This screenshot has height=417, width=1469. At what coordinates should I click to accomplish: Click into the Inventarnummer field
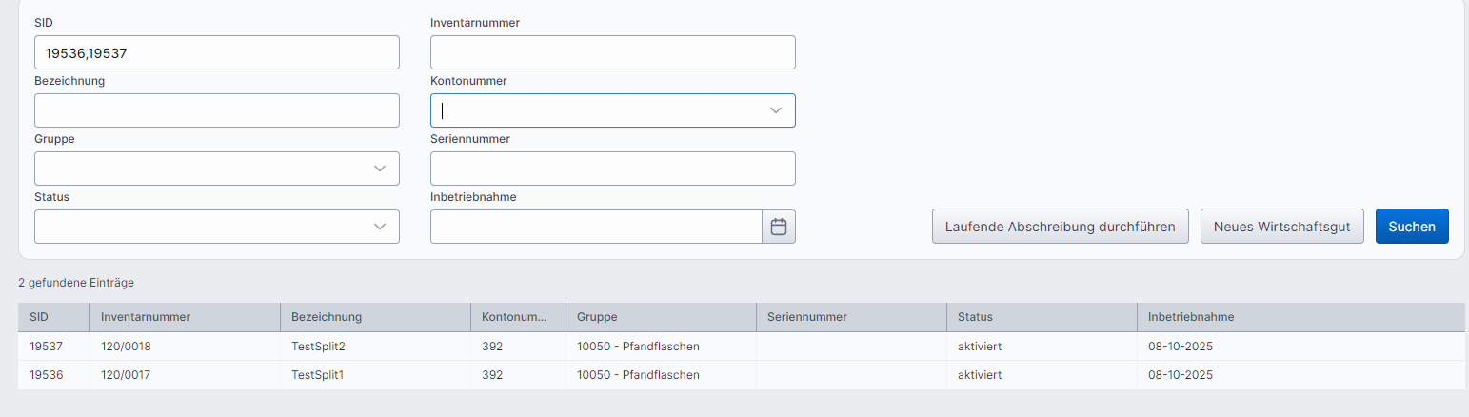pos(612,52)
